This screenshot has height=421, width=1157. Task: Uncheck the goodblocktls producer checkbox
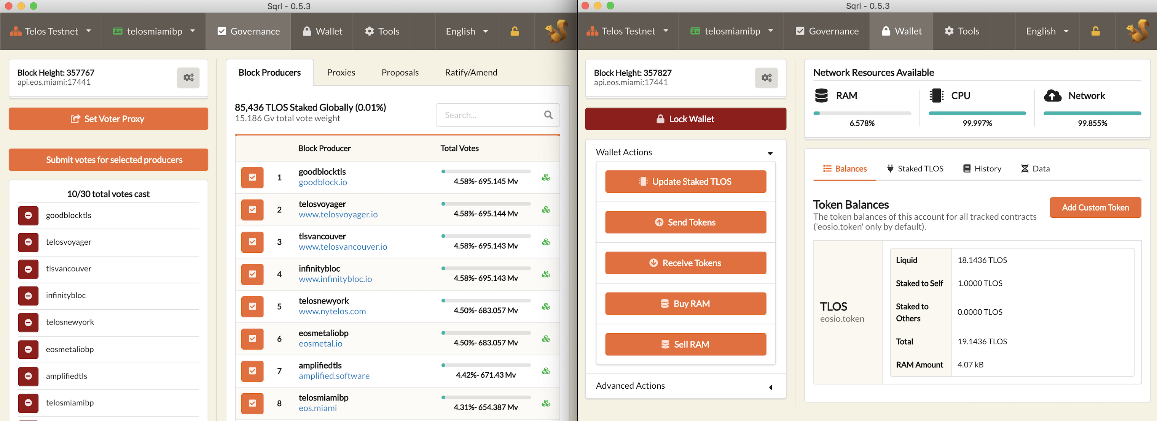[252, 177]
